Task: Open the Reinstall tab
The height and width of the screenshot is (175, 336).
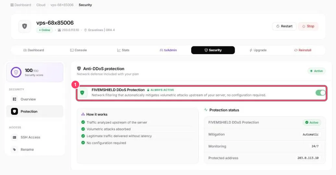Action: pos(303,50)
